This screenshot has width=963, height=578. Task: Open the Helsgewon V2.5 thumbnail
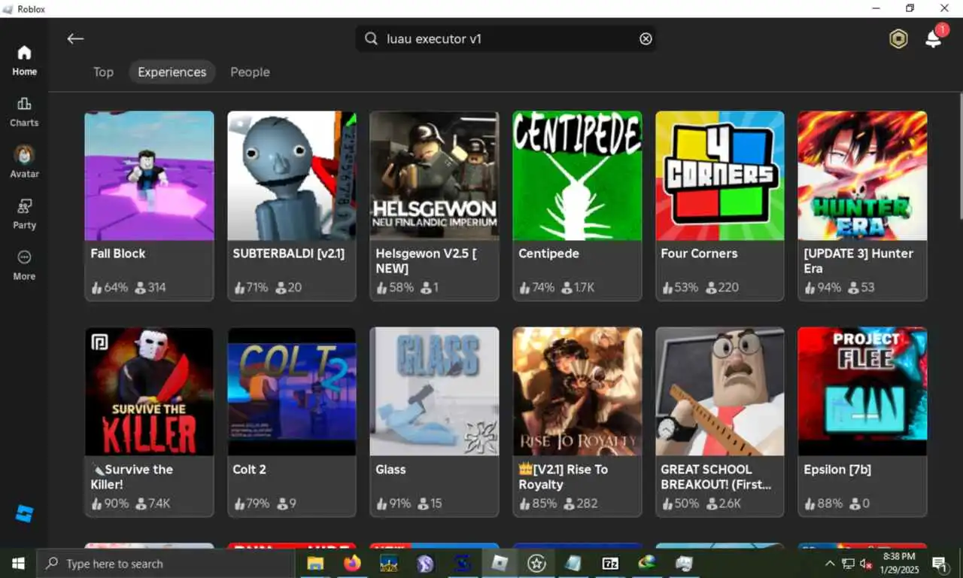434,175
